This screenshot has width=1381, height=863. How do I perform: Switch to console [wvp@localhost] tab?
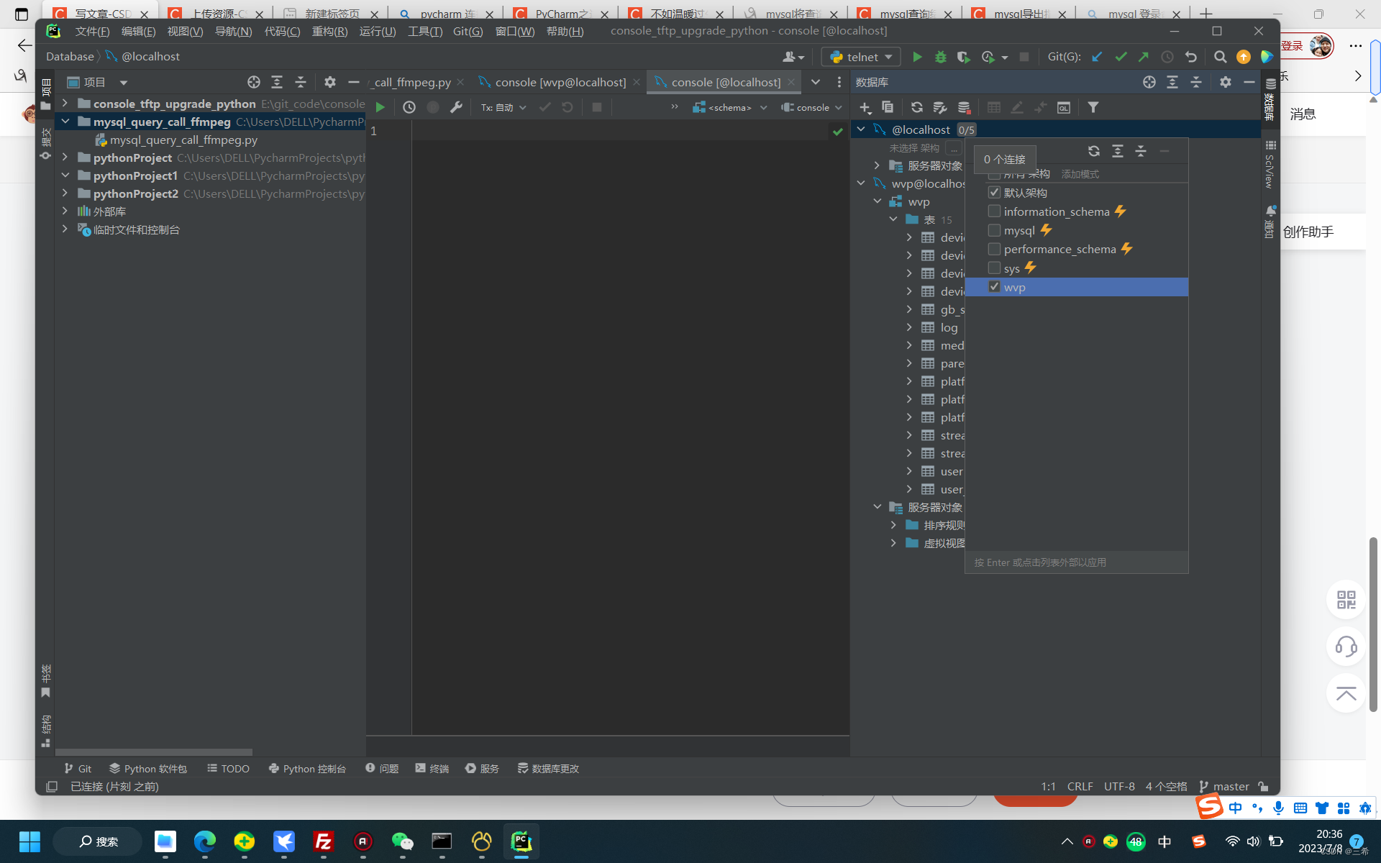pyautogui.click(x=560, y=82)
